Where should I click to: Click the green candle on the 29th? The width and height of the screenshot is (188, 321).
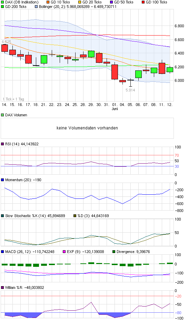[91, 54]
